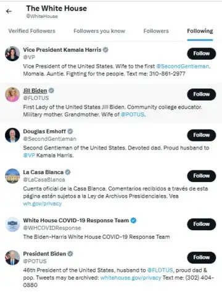Open the @SecondGentleman mention link
The image size is (222, 292).
(x=183, y=66)
